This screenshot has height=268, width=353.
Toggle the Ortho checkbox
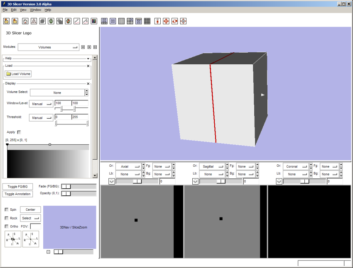coord(6,226)
